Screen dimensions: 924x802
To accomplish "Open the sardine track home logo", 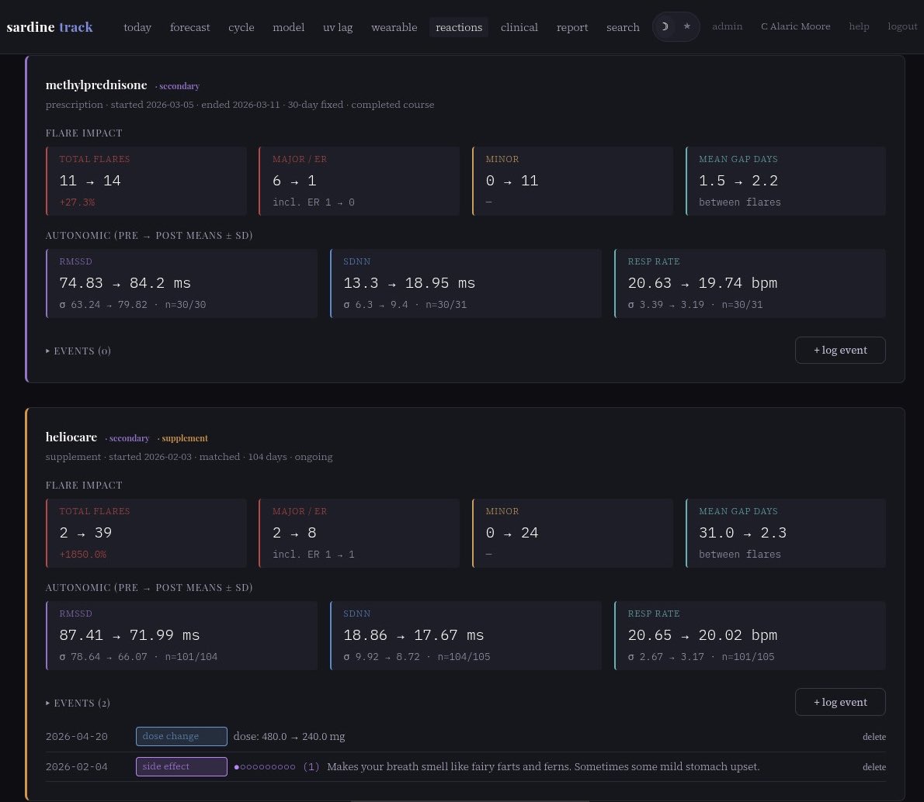I will (50, 27).
